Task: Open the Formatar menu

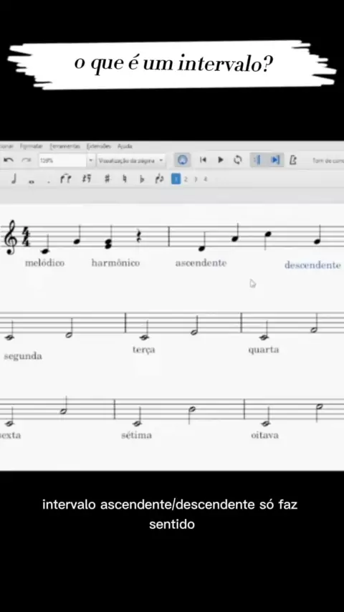Action: [x=31, y=146]
